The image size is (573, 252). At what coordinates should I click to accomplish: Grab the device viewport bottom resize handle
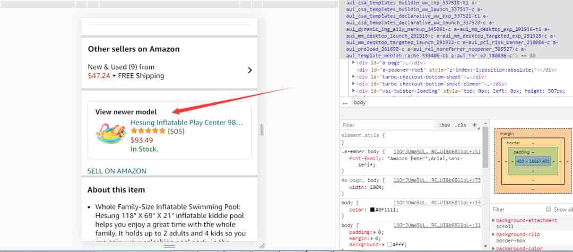(x=170, y=247)
